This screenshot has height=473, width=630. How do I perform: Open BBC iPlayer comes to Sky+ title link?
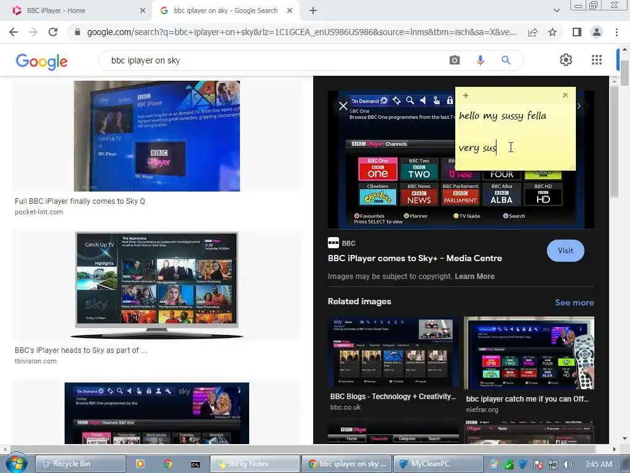click(x=415, y=258)
